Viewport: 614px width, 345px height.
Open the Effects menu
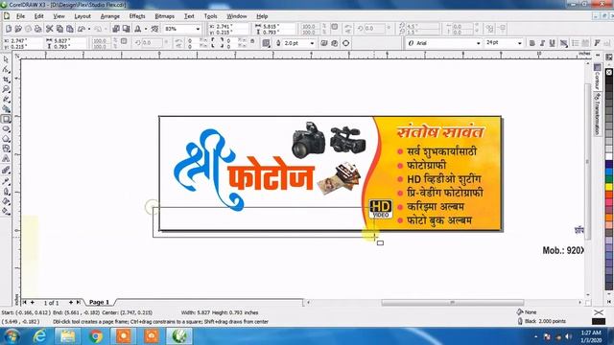point(137,16)
